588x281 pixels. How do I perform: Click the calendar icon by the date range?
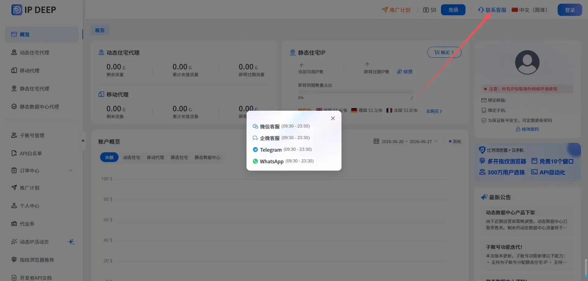pos(376,141)
